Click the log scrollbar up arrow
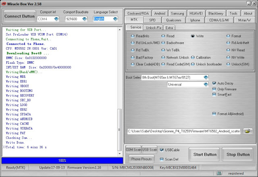Viewport: 258px width, 177px height. tap(120, 30)
